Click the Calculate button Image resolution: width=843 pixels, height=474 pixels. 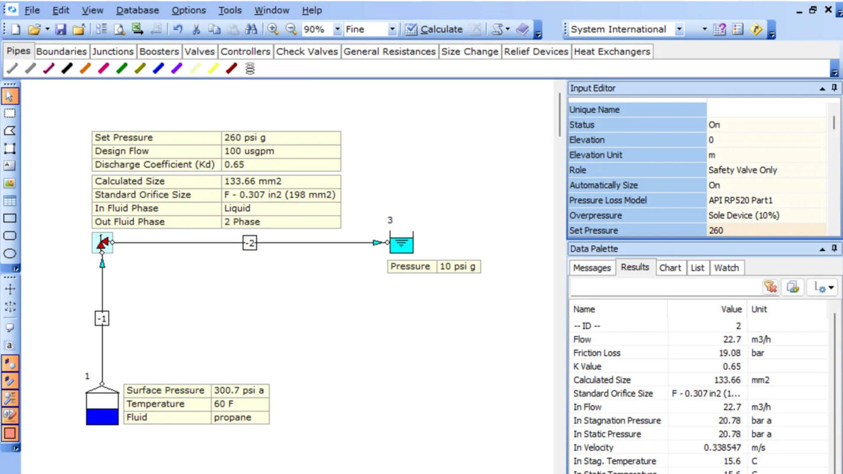click(434, 30)
